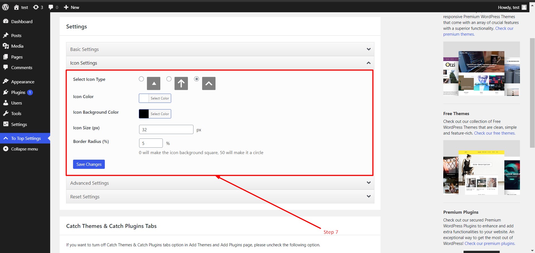
Task: Click the Appearance brush icon
Action: point(6,81)
